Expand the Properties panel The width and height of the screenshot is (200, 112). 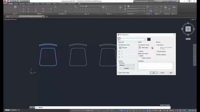[x=131, y=14]
